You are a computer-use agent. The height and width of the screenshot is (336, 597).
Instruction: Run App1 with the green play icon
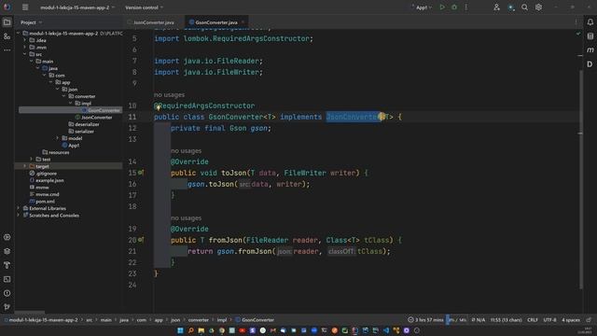(442, 7)
